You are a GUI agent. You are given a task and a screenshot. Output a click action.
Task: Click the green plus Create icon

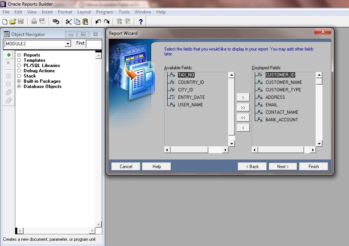9,55
